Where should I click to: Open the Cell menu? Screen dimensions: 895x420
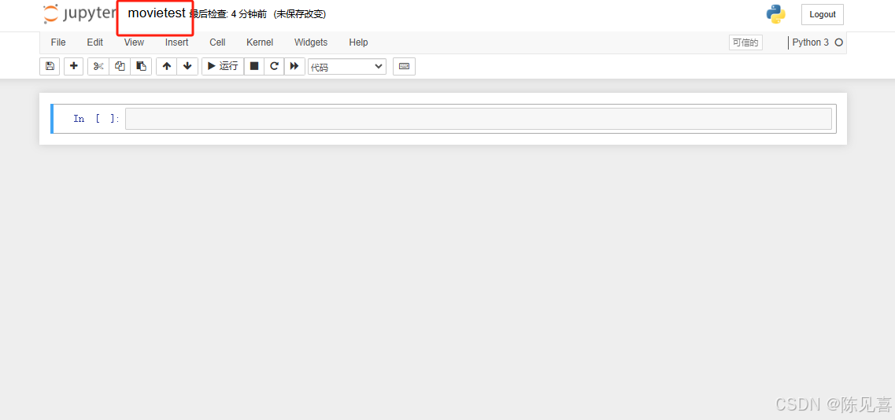coord(217,42)
